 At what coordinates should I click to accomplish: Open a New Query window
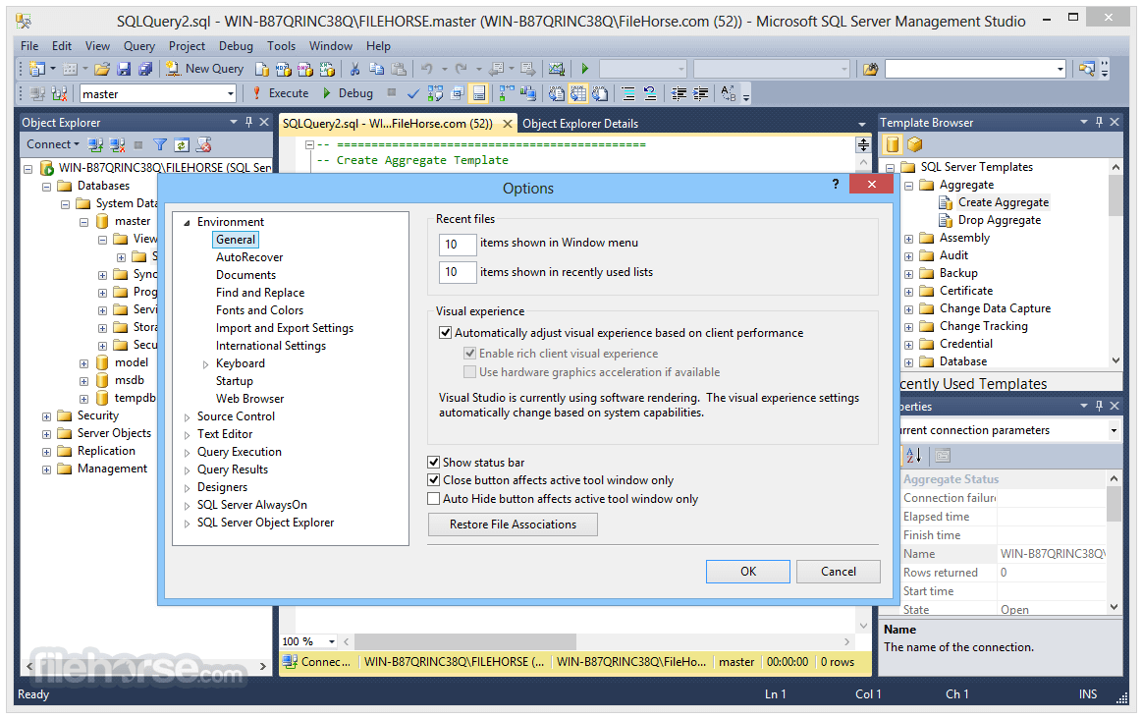pyautogui.click(x=205, y=68)
